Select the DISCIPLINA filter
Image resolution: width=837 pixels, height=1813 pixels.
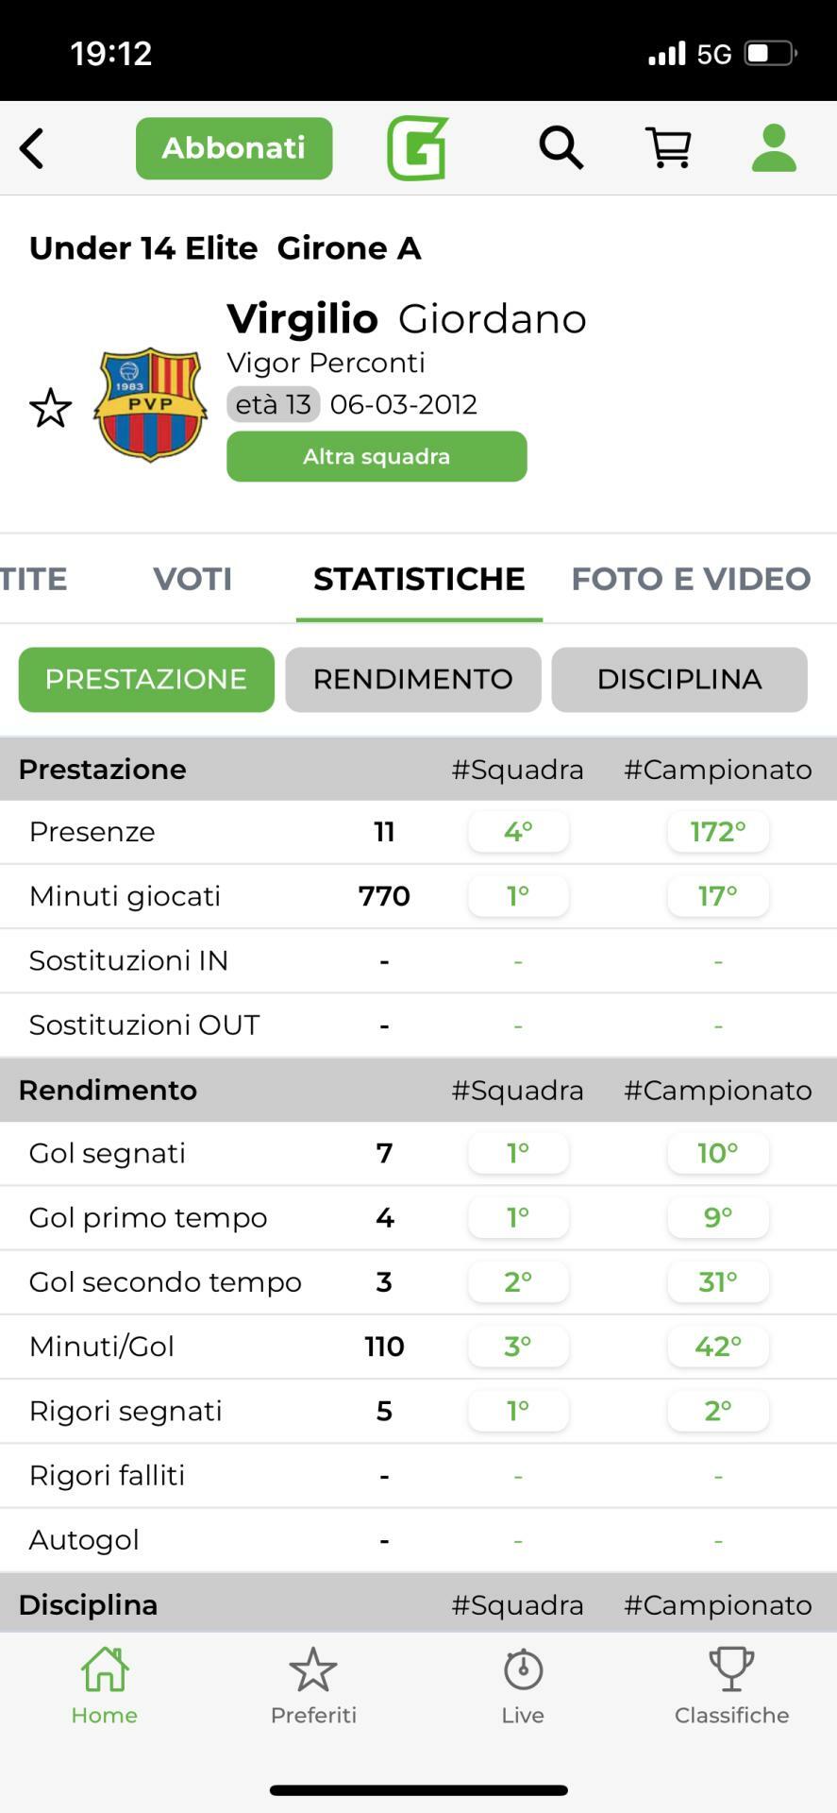point(679,679)
